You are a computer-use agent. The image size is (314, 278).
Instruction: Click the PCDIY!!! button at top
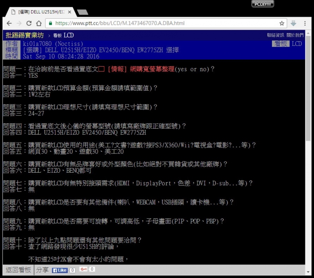262,4
